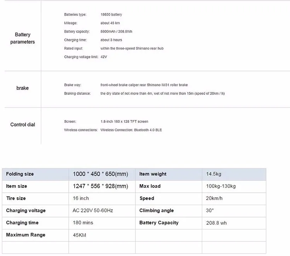
Task: Click the 18650 battery type value
Action: click(111, 15)
